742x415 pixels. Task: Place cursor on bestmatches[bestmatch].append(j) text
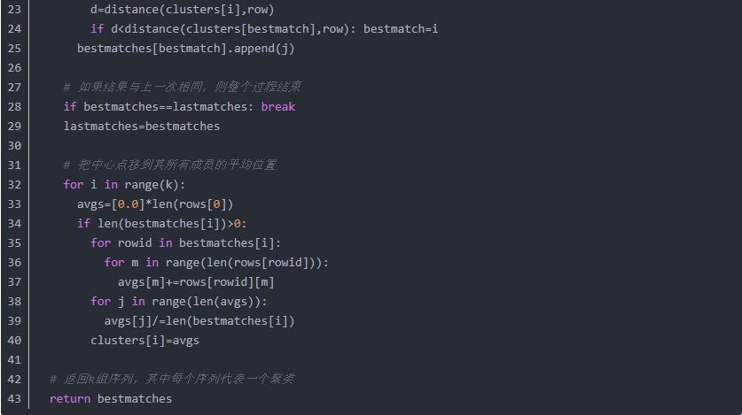click(185, 49)
